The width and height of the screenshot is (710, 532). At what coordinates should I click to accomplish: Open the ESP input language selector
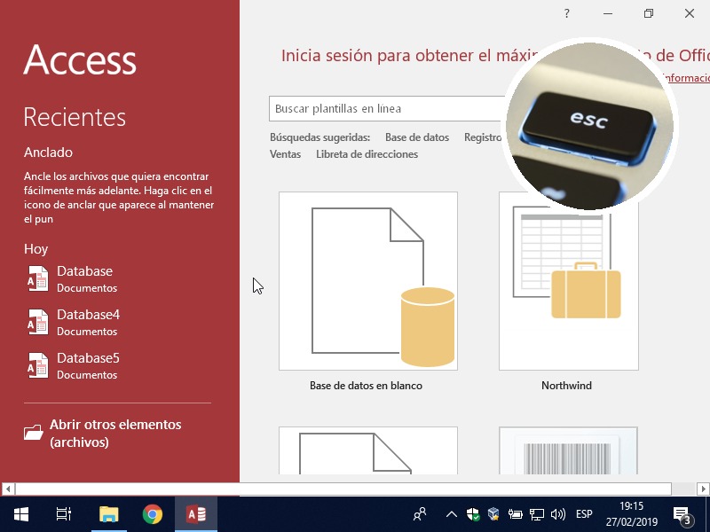(584, 514)
